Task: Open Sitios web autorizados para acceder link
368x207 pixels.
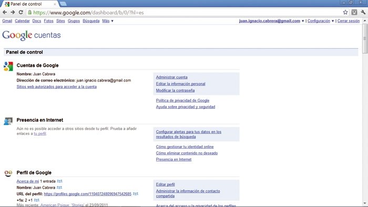Action: (57, 87)
